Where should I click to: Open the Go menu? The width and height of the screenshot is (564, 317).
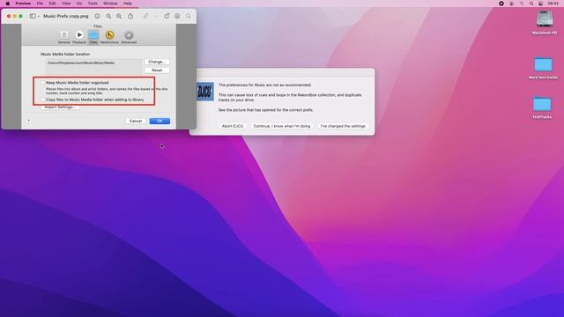coord(79,4)
